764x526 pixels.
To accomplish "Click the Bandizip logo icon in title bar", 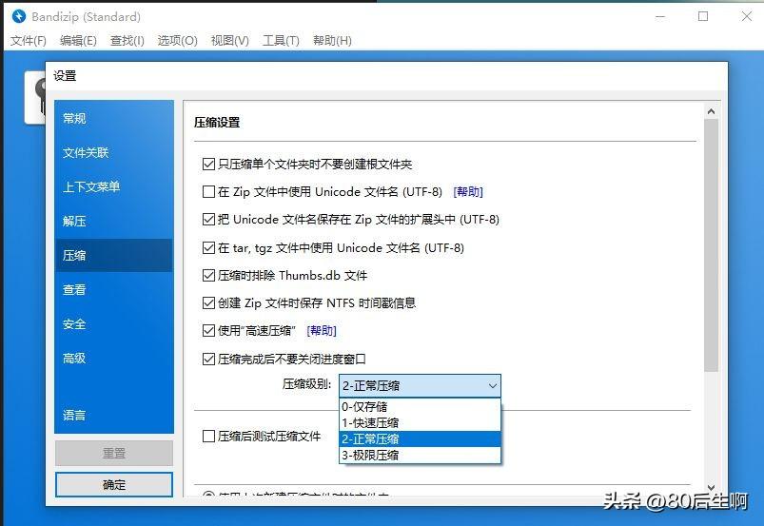I will pos(18,16).
